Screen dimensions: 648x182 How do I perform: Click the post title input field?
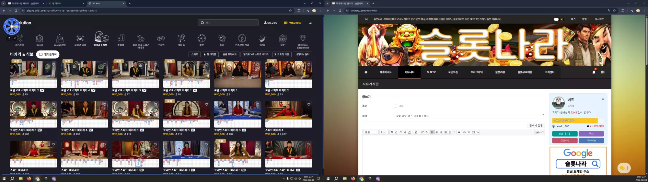pos(469,116)
